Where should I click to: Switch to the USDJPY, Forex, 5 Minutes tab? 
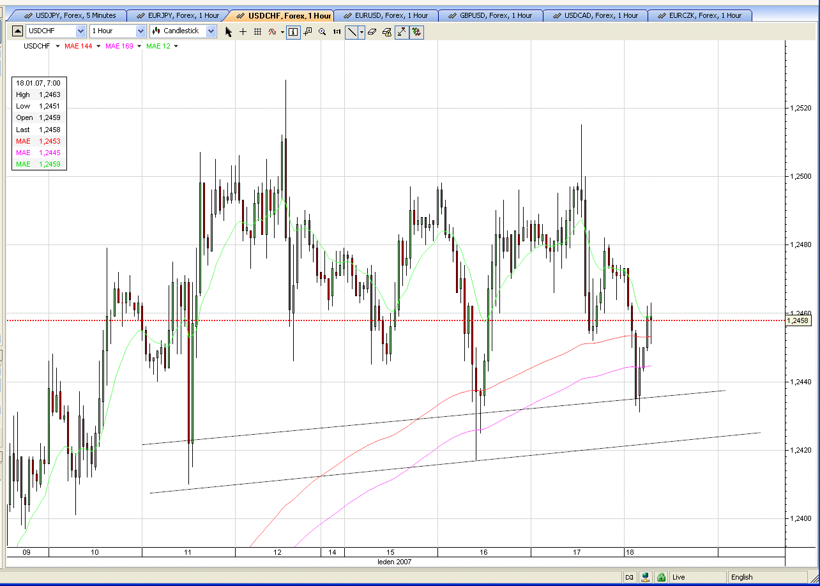click(70, 15)
